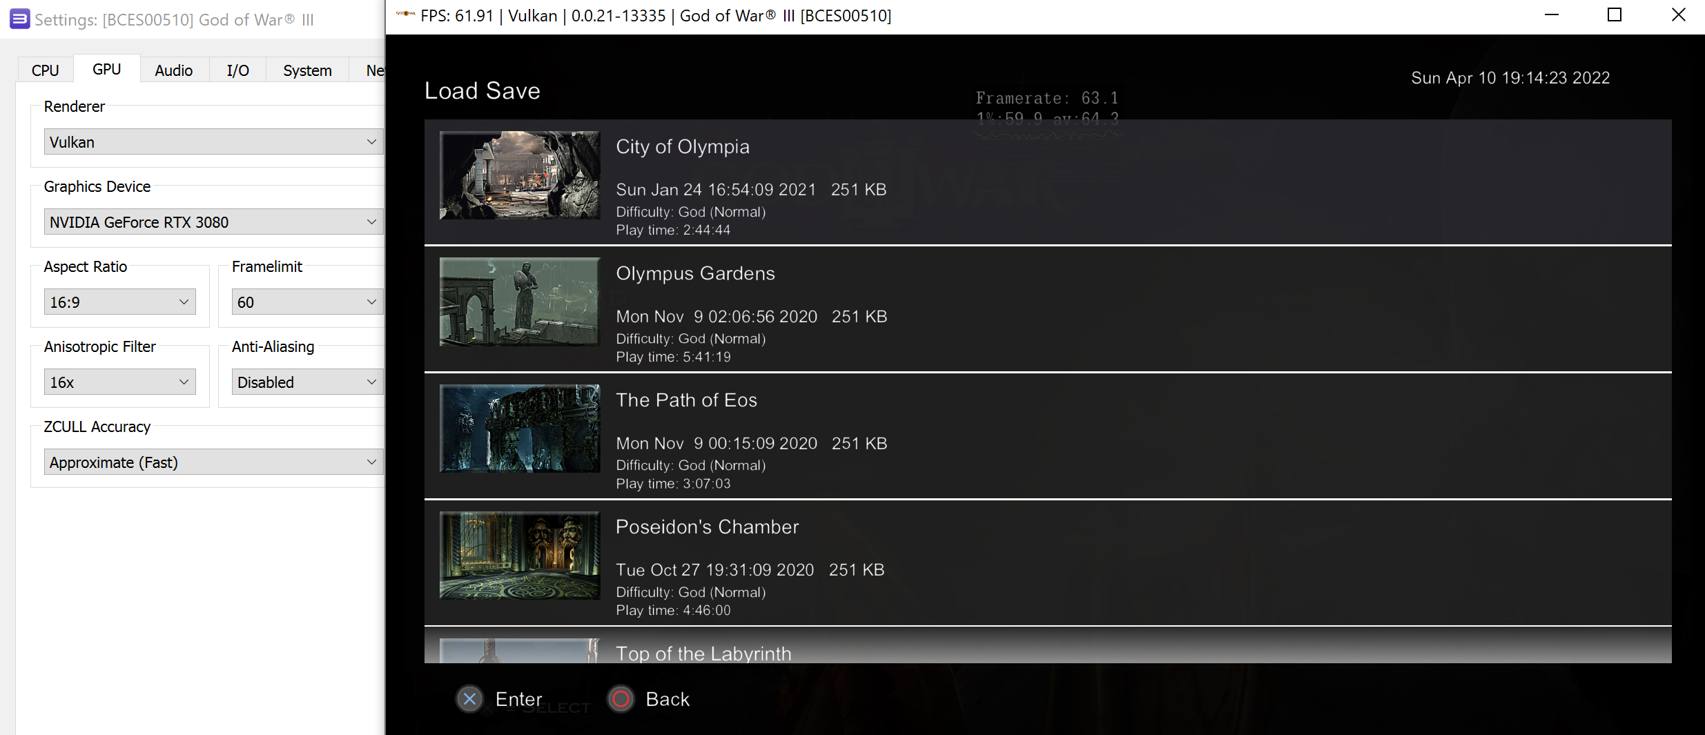Open the I/O settings tab
The height and width of the screenshot is (735, 1705).
click(237, 70)
